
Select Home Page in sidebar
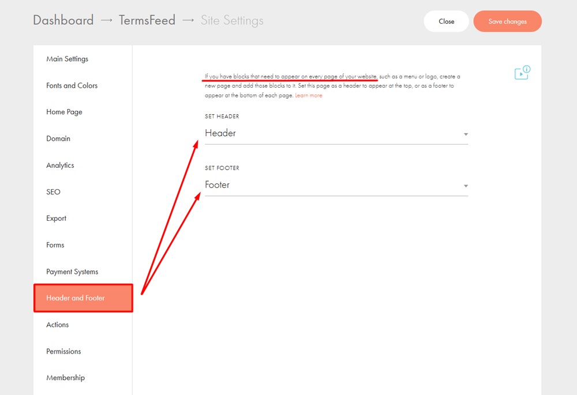[x=64, y=112]
